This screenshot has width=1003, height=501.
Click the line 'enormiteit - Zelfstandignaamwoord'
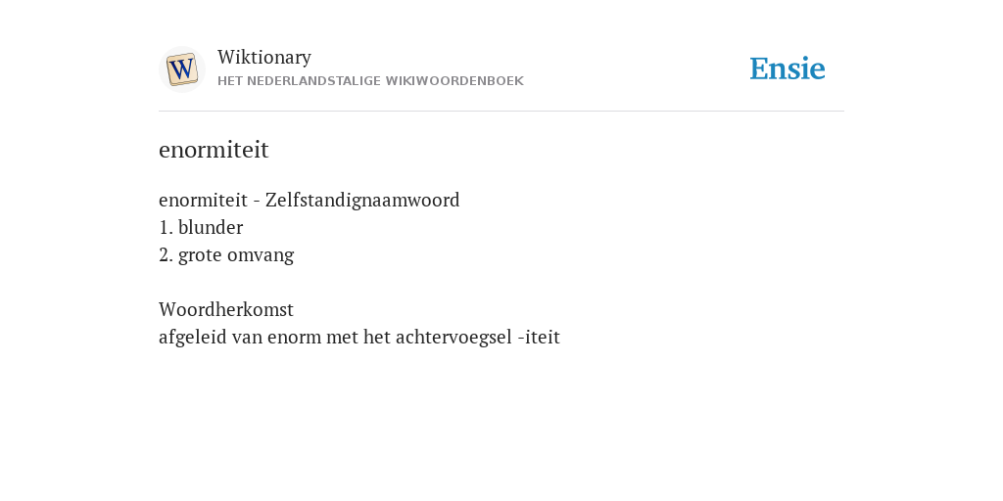[x=309, y=200]
